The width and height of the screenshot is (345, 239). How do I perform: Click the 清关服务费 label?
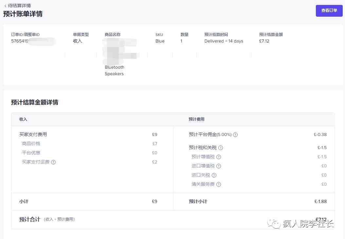[x=203, y=184]
